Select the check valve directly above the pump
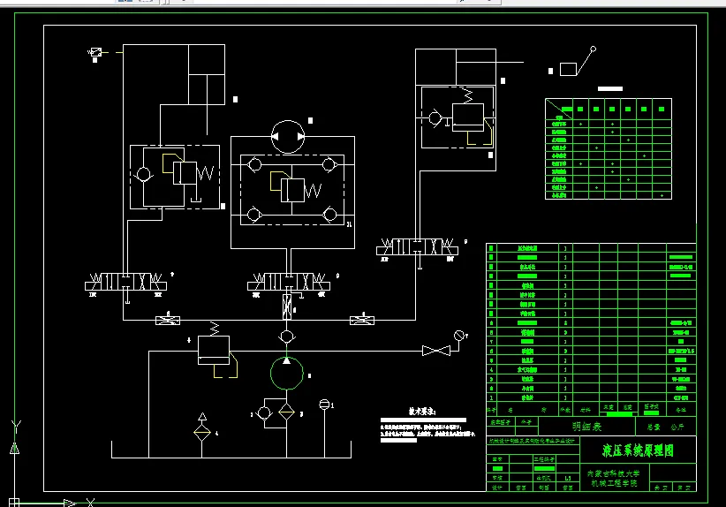This screenshot has height=507, width=726. (x=287, y=337)
